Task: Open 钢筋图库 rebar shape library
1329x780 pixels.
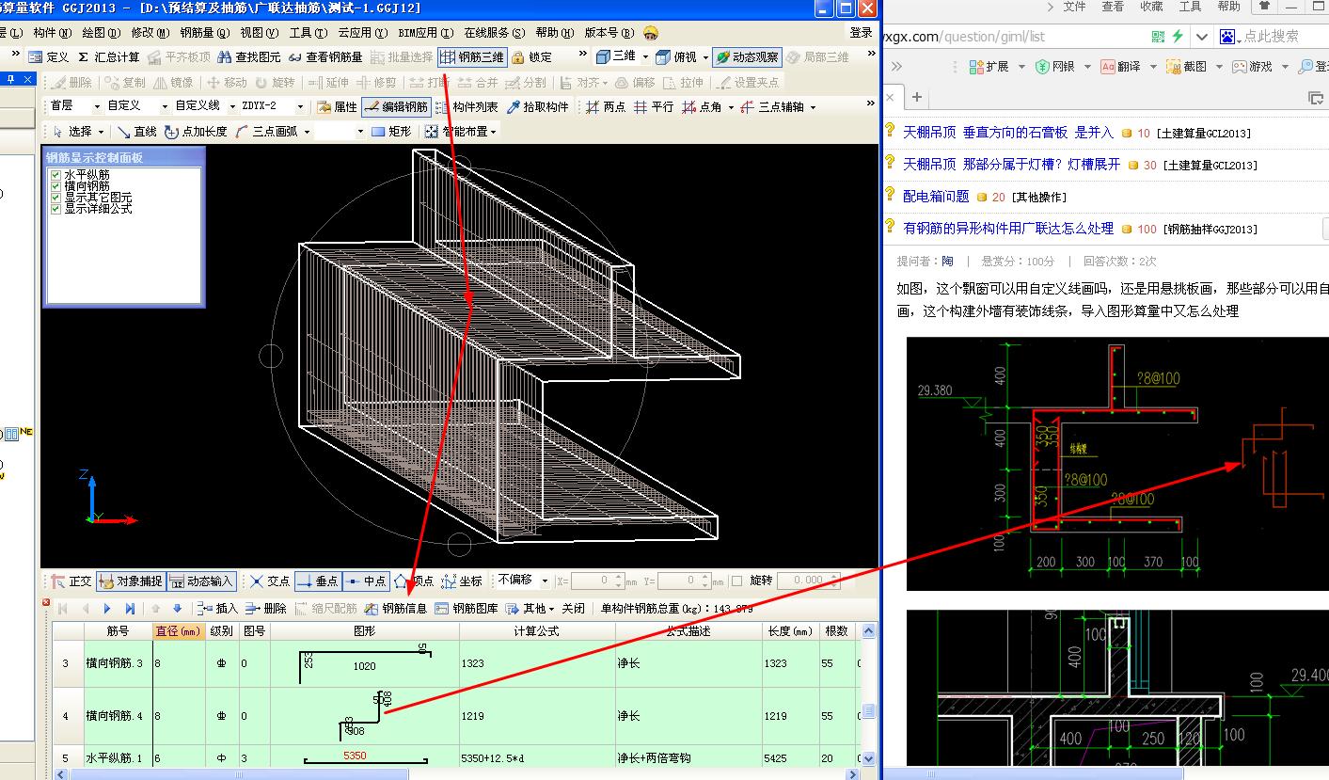Action: tap(467, 608)
